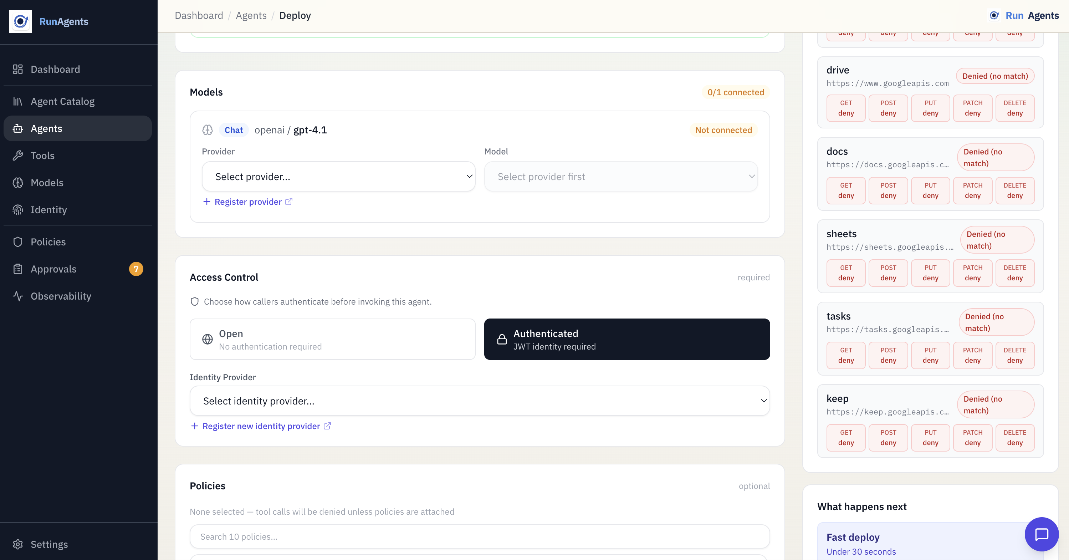This screenshot has width=1069, height=560.
Task: Select the Authenticated JWT identity option
Action: pyautogui.click(x=626, y=339)
